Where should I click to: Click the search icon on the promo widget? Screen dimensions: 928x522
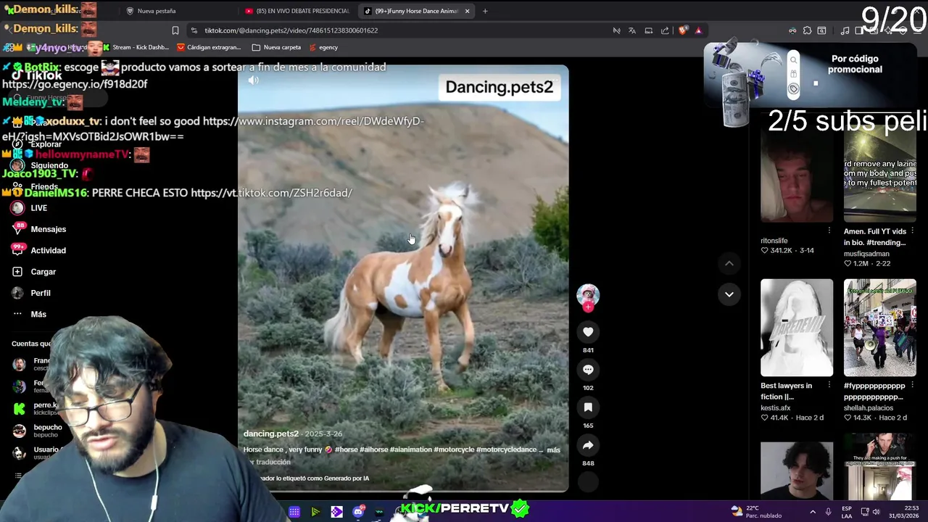coord(793,60)
